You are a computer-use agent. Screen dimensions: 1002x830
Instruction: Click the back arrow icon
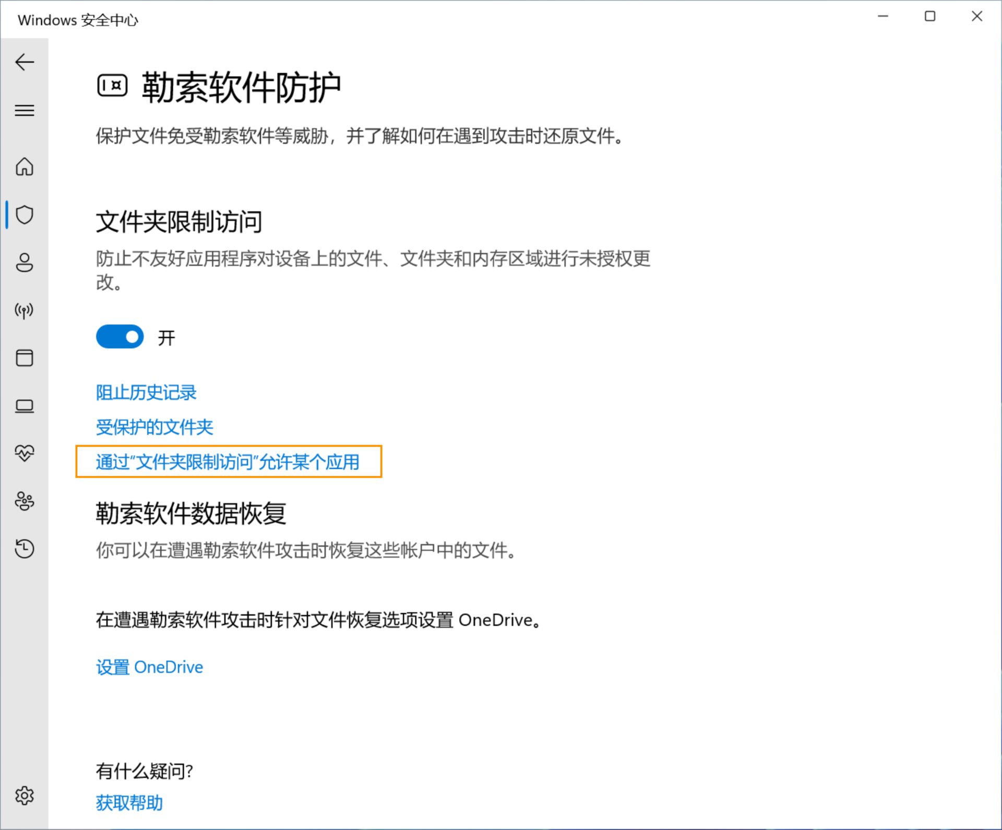pyautogui.click(x=25, y=62)
